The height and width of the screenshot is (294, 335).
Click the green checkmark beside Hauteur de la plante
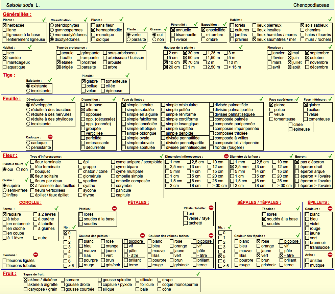tap(241, 47)
